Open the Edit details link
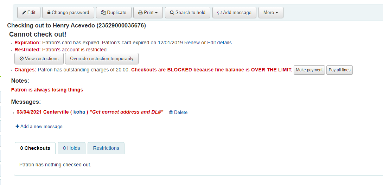The width and height of the screenshot is (383, 185). [x=219, y=43]
